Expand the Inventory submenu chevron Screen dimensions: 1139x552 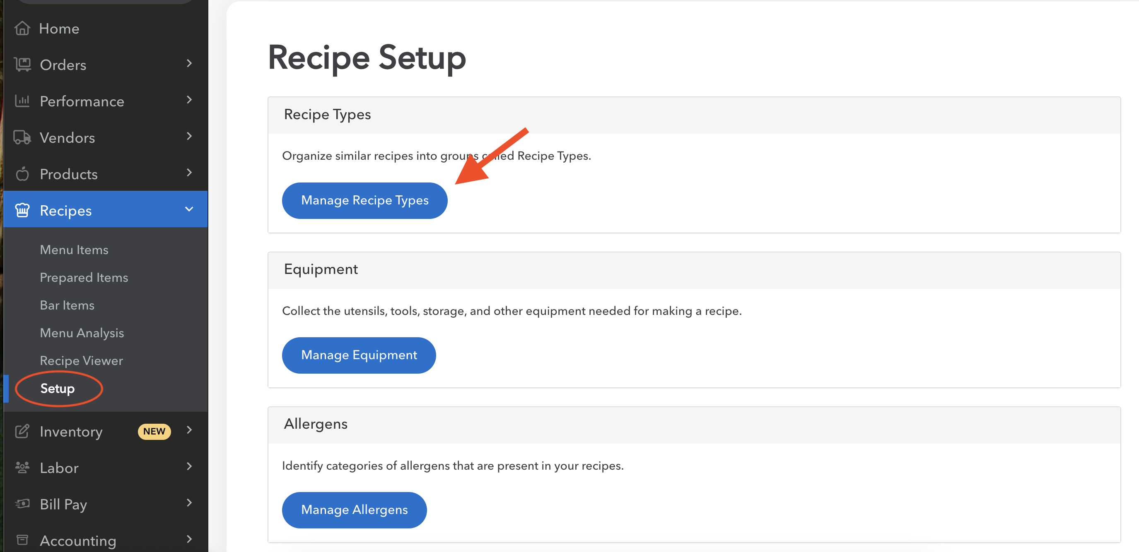point(189,430)
